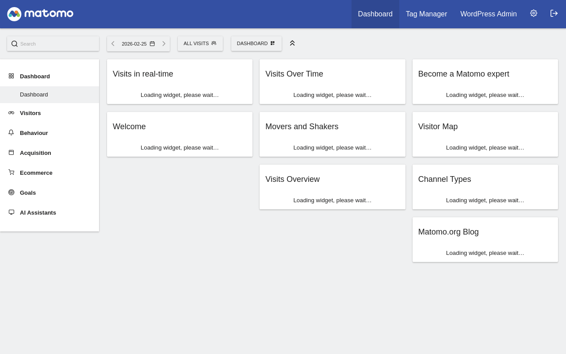
Task: Open WordPress Admin from top menu
Action: pyautogui.click(x=488, y=14)
